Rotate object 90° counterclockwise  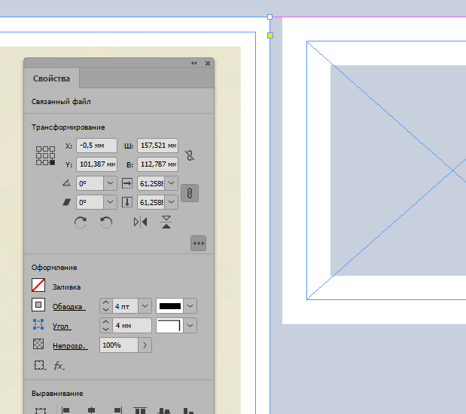106,222
